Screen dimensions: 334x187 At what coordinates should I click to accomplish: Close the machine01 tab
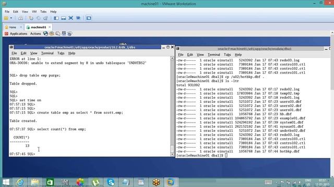[50, 27]
